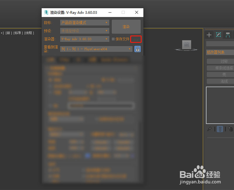This screenshot has width=234, height=190.
Task: Toggle the Show End Result icon
Action: click(220, 129)
